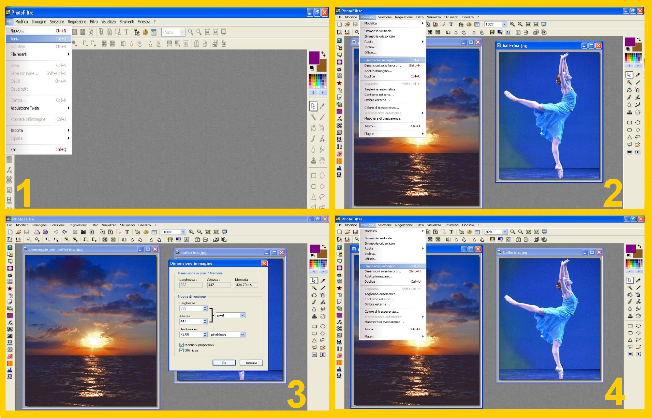Click the Contrast minus half-circle icon

tap(48, 239)
